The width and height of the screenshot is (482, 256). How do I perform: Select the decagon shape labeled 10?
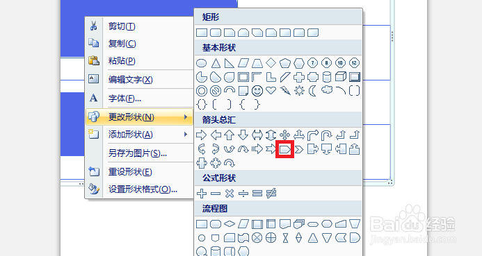point(340,63)
